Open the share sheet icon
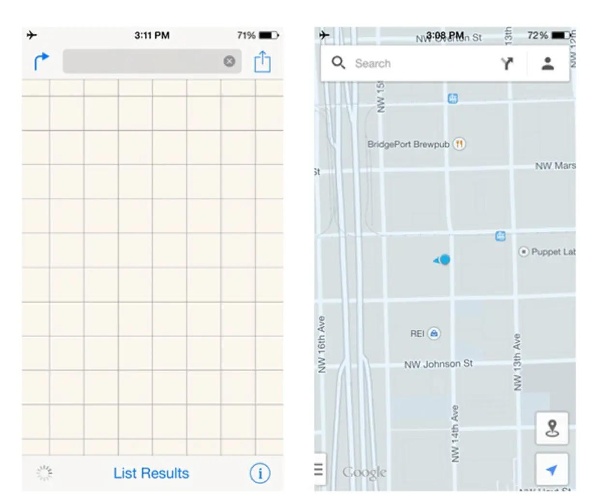Image resolution: width=604 pixels, height=504 pixels. (262, 62)
